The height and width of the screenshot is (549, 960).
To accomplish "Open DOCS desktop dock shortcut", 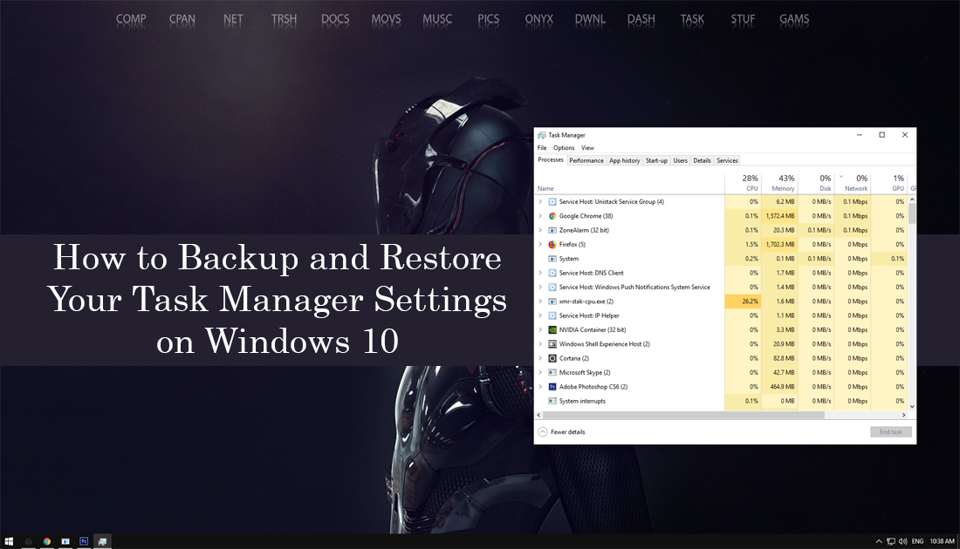I will [x=335, y=19].
